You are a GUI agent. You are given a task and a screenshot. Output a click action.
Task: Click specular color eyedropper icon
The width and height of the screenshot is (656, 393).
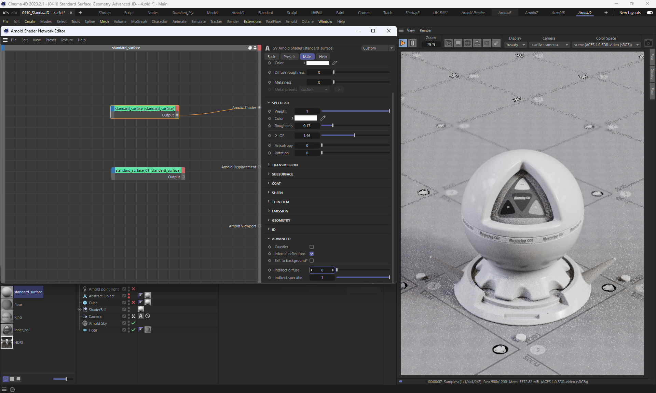click(x=323, y=118)
